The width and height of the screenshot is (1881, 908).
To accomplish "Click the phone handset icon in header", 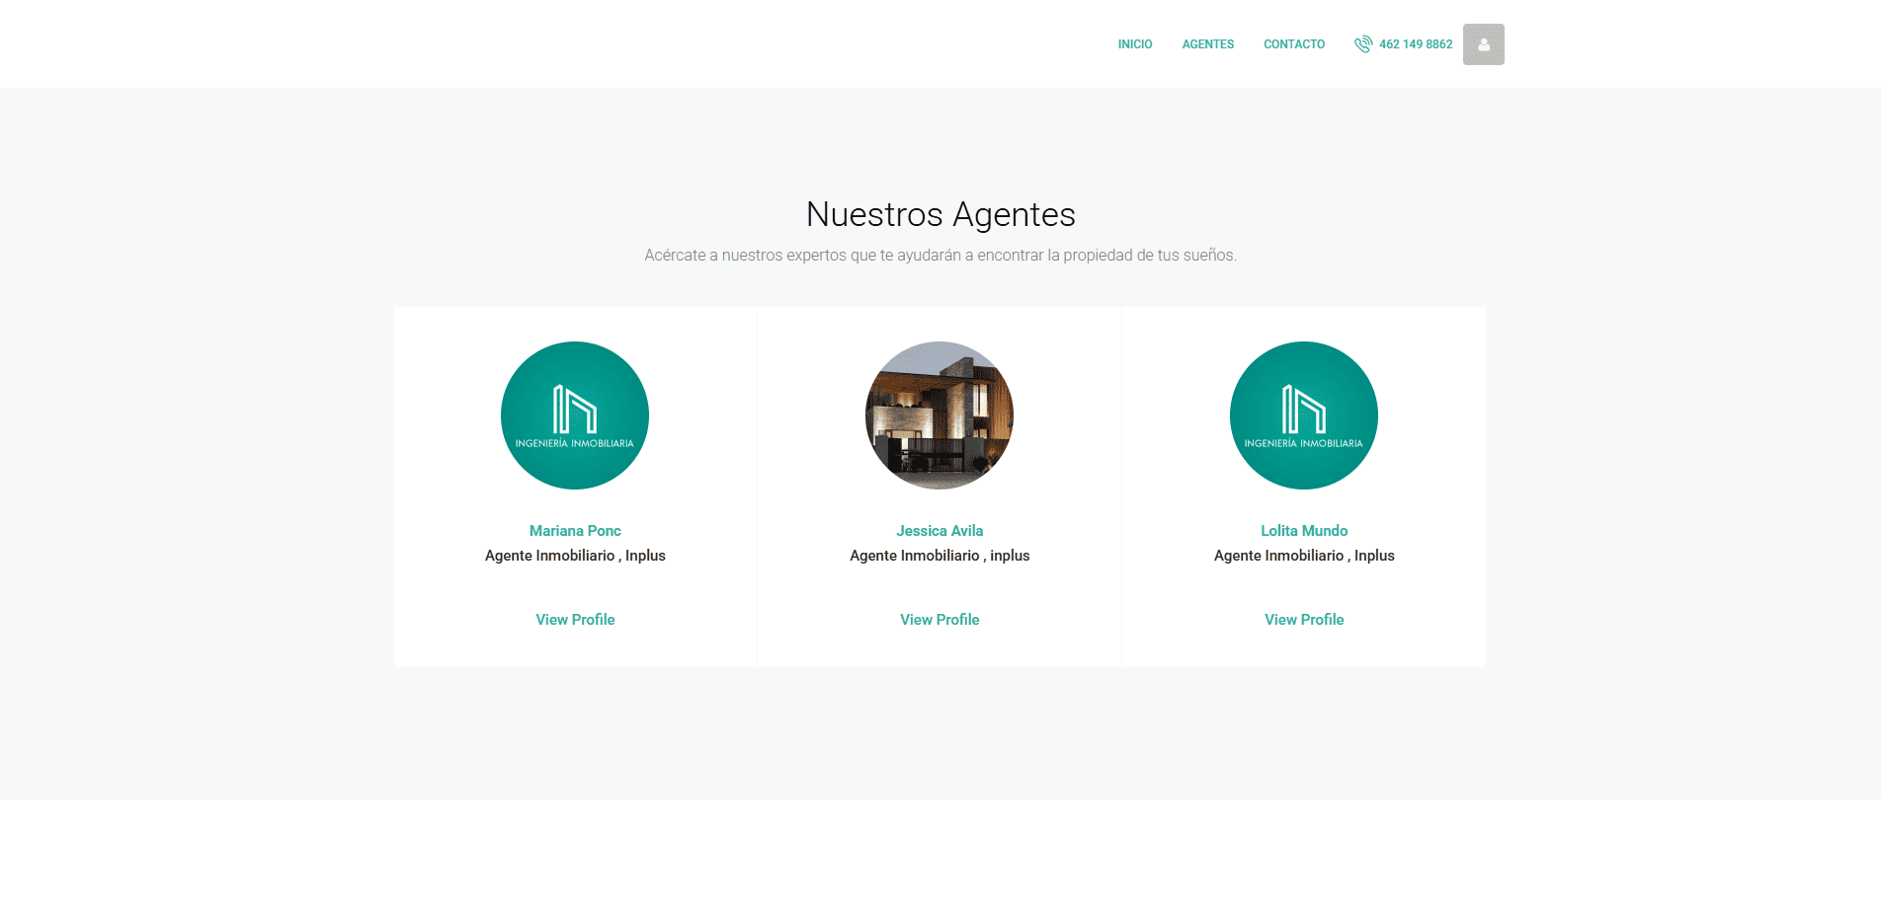I will [1362, 44].
